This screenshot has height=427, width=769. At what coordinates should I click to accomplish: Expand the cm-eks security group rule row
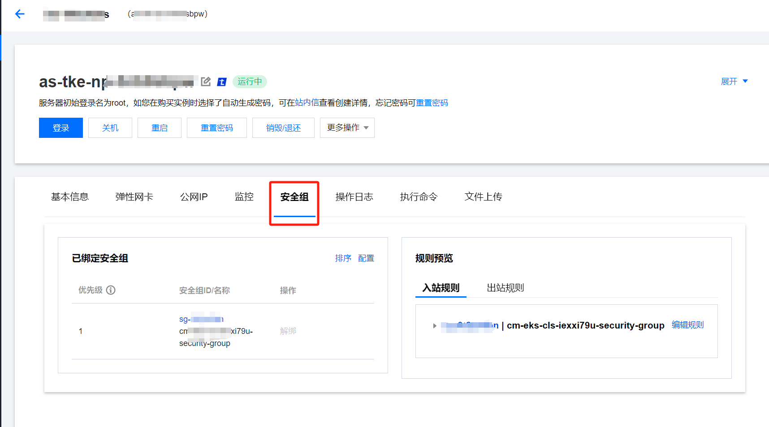(x=435, y=326)
